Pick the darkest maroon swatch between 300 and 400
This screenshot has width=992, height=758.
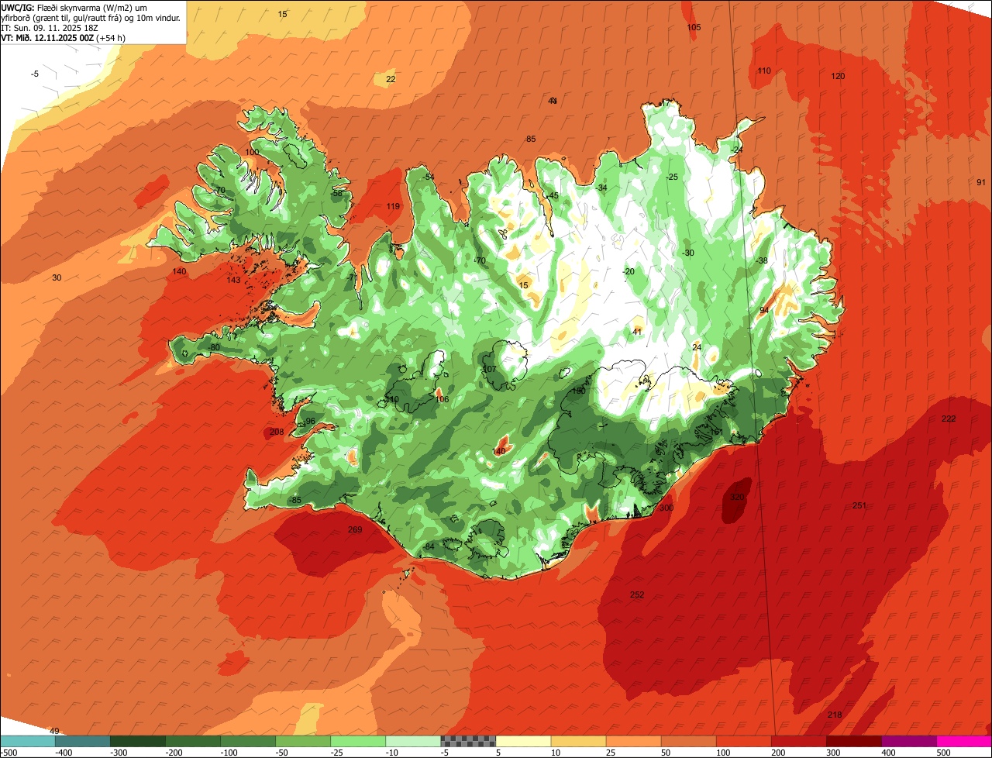point(855,741)
